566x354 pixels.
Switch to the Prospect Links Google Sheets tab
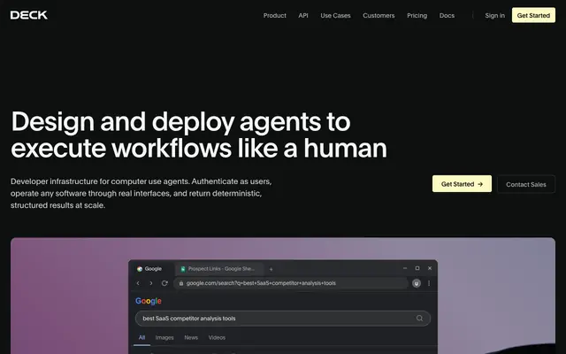click(x=218, y=269)
